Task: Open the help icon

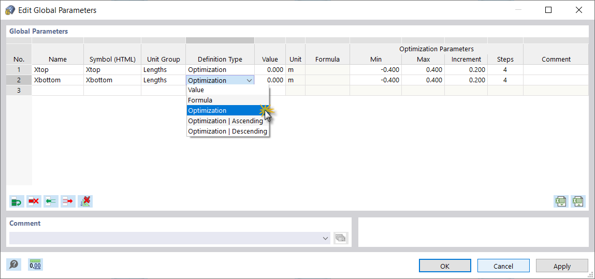Action: tap(14, 265)
